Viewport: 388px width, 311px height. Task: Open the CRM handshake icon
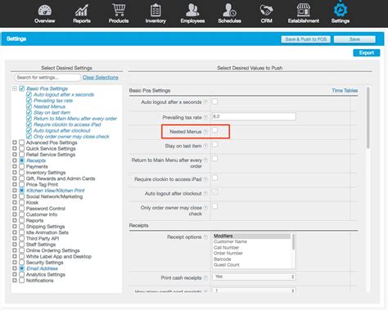click(x=266, y=11)
